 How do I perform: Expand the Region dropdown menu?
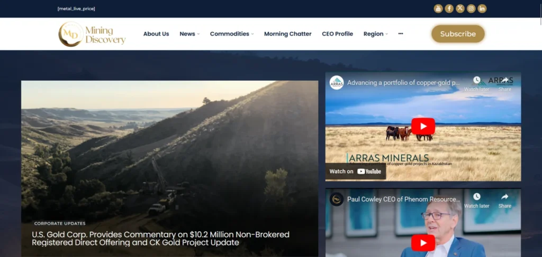(375, 34)
